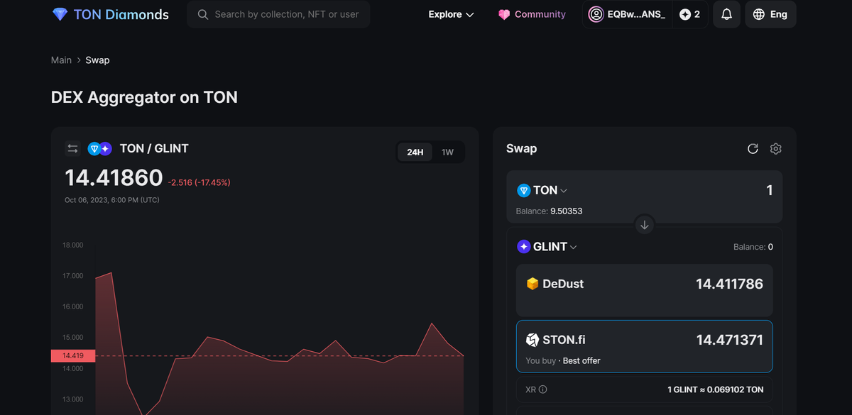Edit the TON amount field showing 1

click(769, 190)
